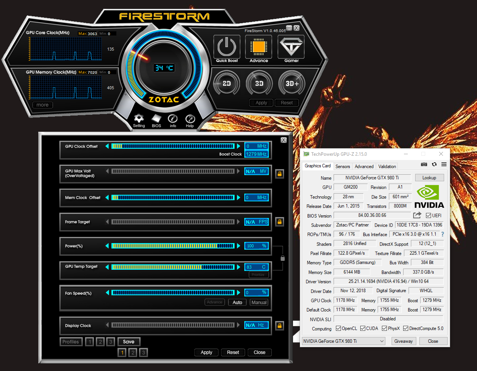Open the BIOS icon

click(156, 119)
